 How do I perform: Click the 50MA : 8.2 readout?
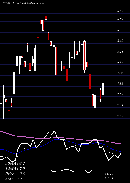(x=15, y=163)
